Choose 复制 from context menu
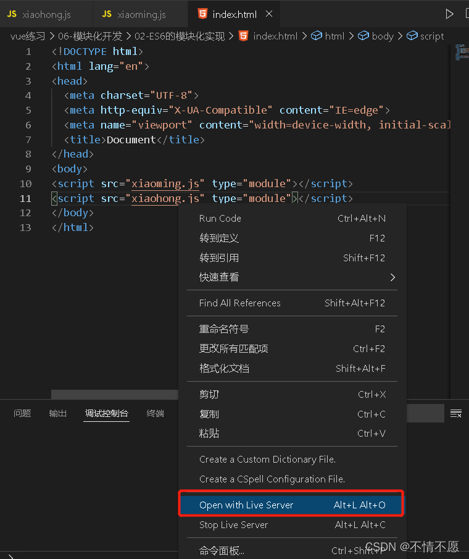Screen dimensions: 469x559 coord(292,414)
